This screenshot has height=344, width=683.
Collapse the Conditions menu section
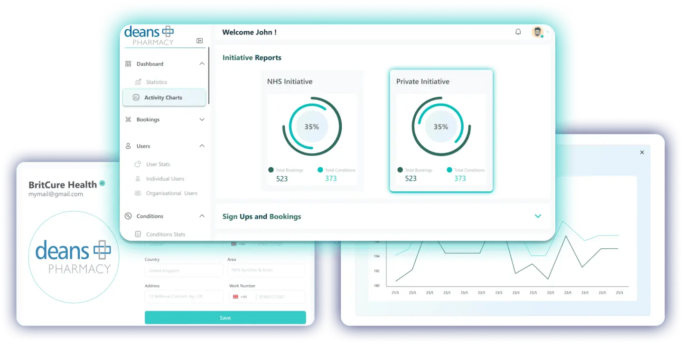point(202,216)
